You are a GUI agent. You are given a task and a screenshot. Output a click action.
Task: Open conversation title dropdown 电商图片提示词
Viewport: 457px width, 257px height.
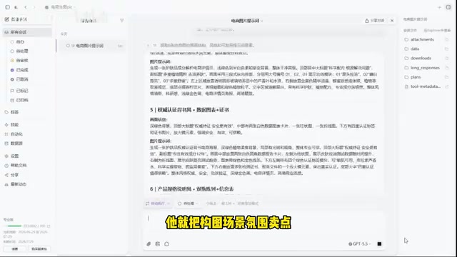click(x=247, y=21)
